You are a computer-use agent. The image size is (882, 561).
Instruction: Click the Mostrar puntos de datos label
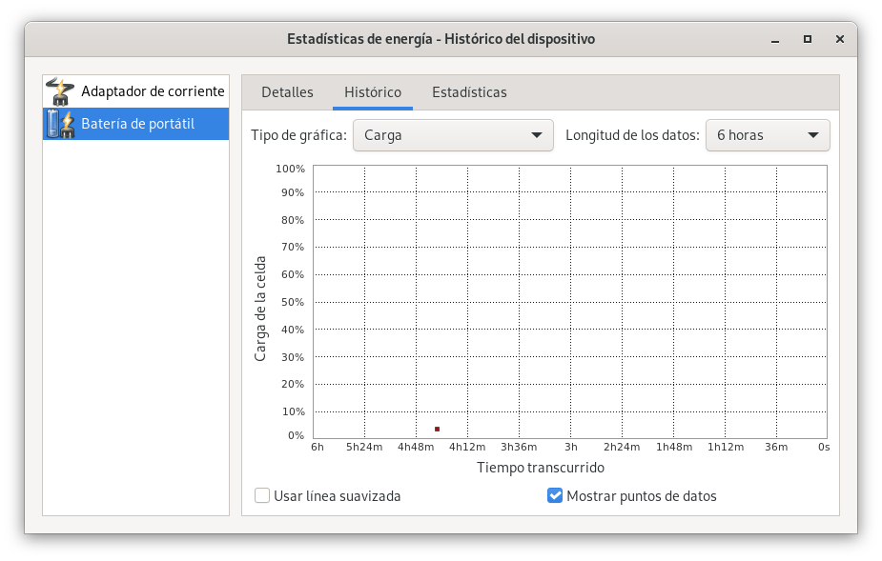click(641, 495)
